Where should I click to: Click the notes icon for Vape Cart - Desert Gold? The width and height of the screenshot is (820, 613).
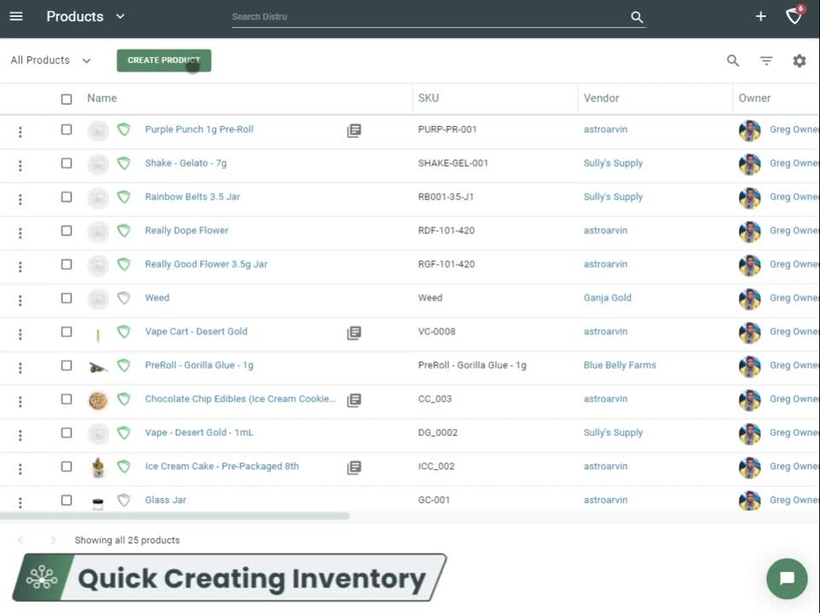(354, 333)
